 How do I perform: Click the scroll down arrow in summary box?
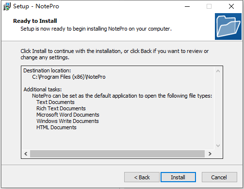[218, 146]
